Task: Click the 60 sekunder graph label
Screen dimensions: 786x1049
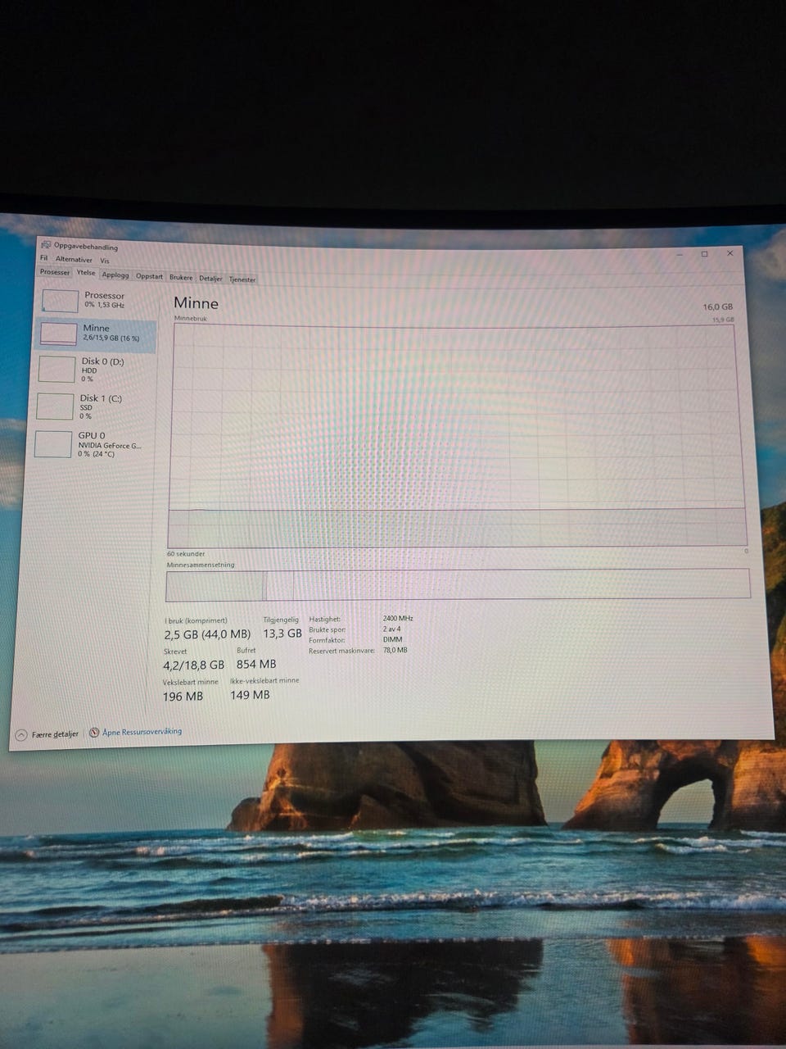Action: [186, 554]
